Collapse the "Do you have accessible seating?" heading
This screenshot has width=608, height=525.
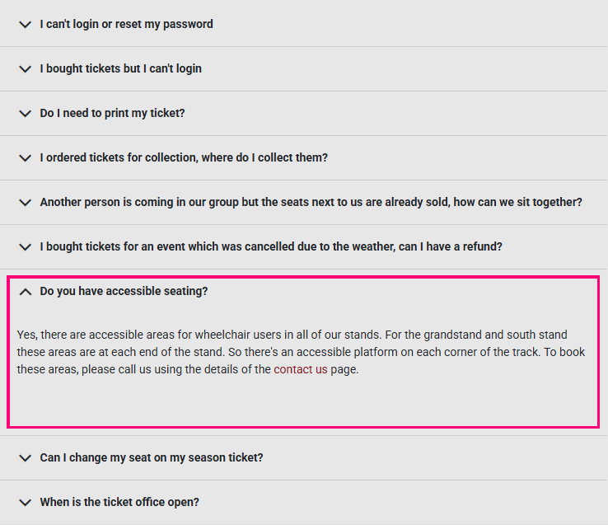click(x=124, y=291)
